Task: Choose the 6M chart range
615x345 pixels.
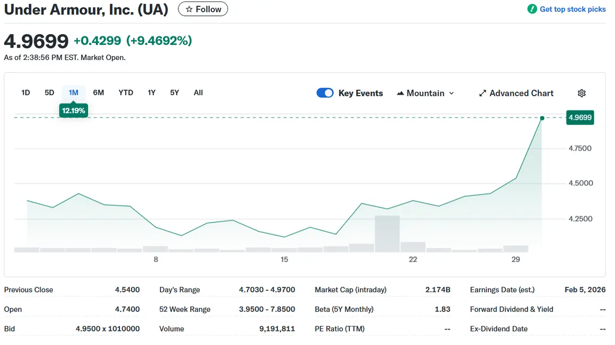Action: (x=98, y=93)
